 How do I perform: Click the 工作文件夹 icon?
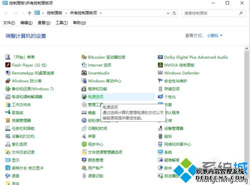tap(8, 105)
